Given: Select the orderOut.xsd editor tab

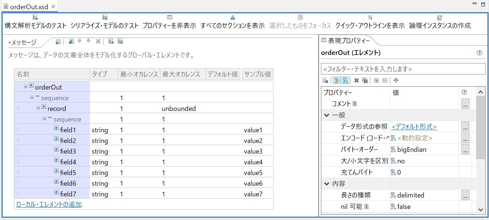Looking at the screenshot, I should pyautogui.click(x=29, y=6).
